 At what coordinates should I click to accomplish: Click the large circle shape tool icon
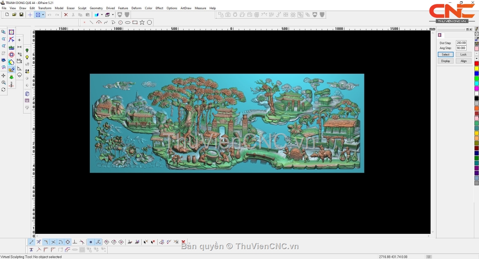[149, 22]
